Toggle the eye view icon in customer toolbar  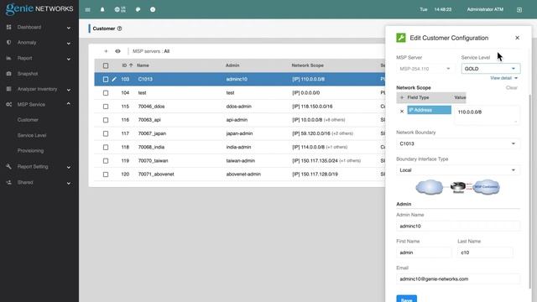tap(117, 51)
